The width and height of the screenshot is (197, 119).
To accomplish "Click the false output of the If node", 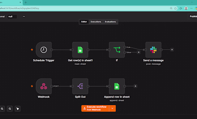I will tap(125, 52).
